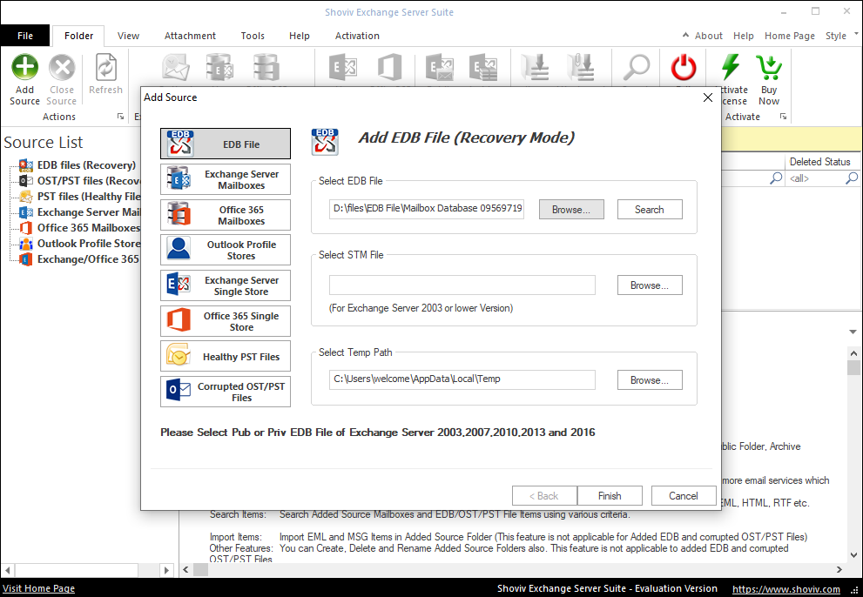The height and width of the screenshot is (597, 863).
Task: Select EDB File source type
Action: point(226,144)
